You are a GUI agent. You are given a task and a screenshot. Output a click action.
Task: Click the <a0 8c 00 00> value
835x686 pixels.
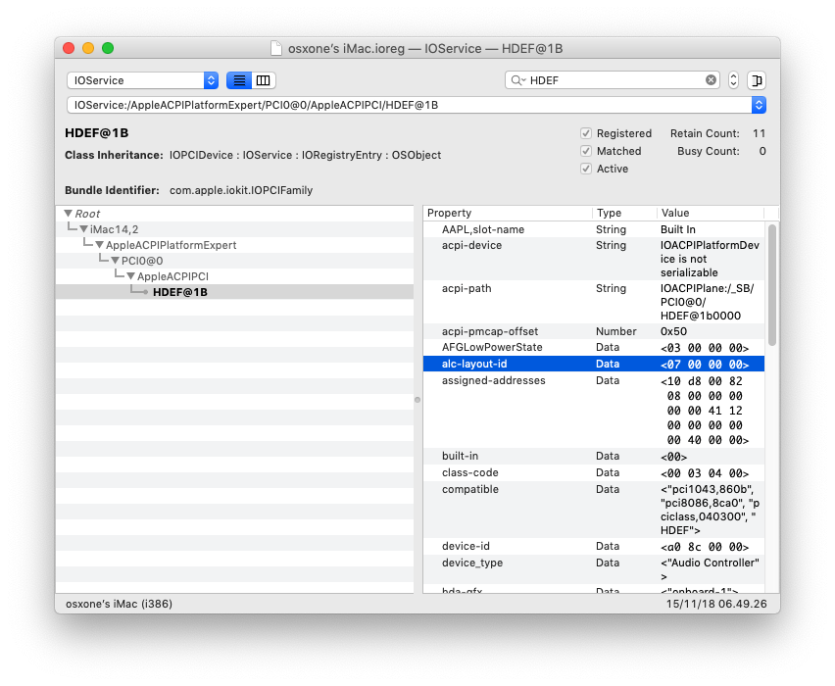click(705, 547)
